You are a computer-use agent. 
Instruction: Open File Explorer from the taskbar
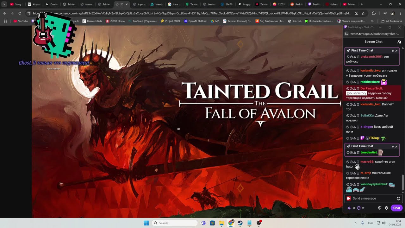click(x=221, y=223)
